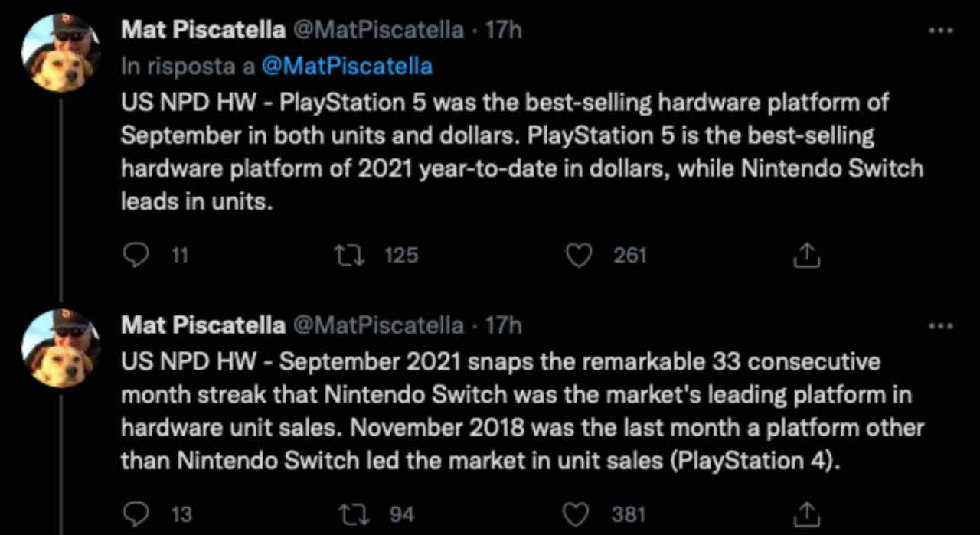980x535 pixels.
Task: Like the PlayStation 5 best-selling tweet
Action: (x=580, y=255)
